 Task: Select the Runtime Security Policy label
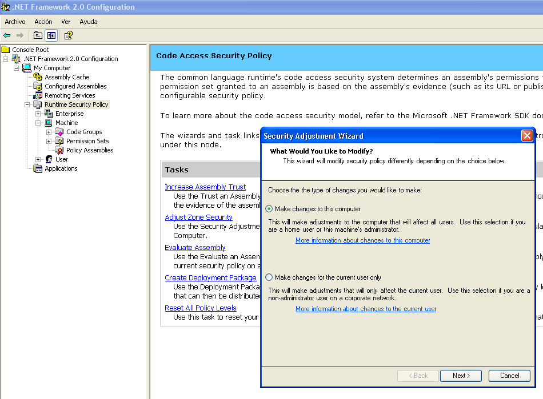point(77,104)
